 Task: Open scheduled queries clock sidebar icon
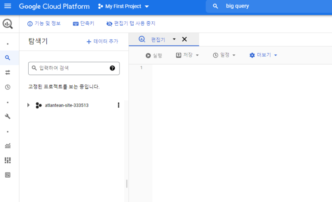(x=7, y=87)
